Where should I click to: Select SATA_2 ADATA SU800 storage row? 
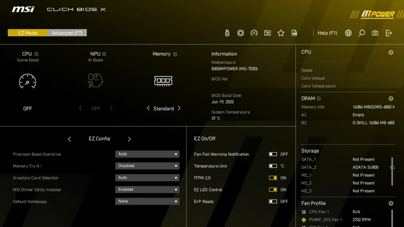point(347,167)
